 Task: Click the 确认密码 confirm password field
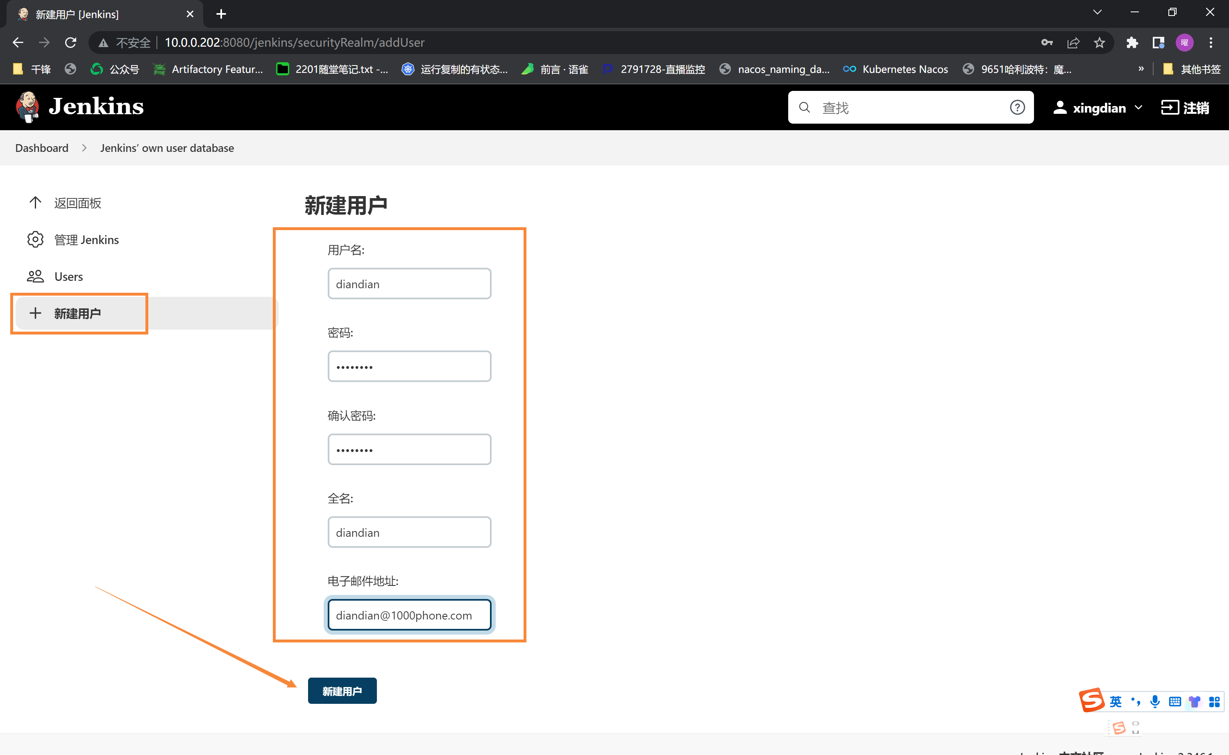click(409, 450)
